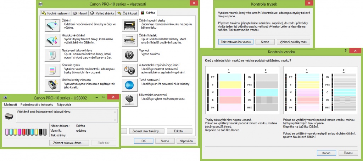
Task: Click question 'Který z následujících vzorků' text
Action: pos(248,60)
